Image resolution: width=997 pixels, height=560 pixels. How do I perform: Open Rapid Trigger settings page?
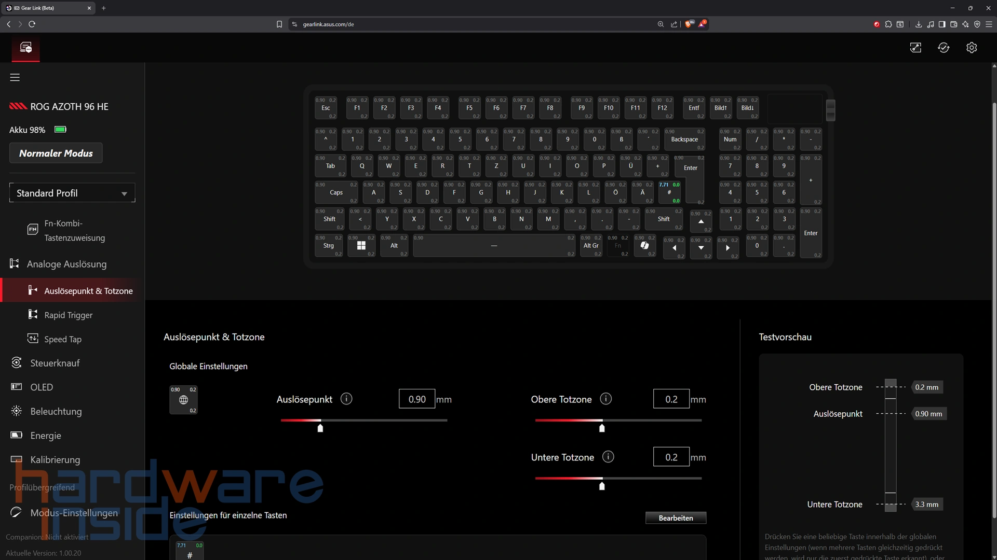click(68, 315)
